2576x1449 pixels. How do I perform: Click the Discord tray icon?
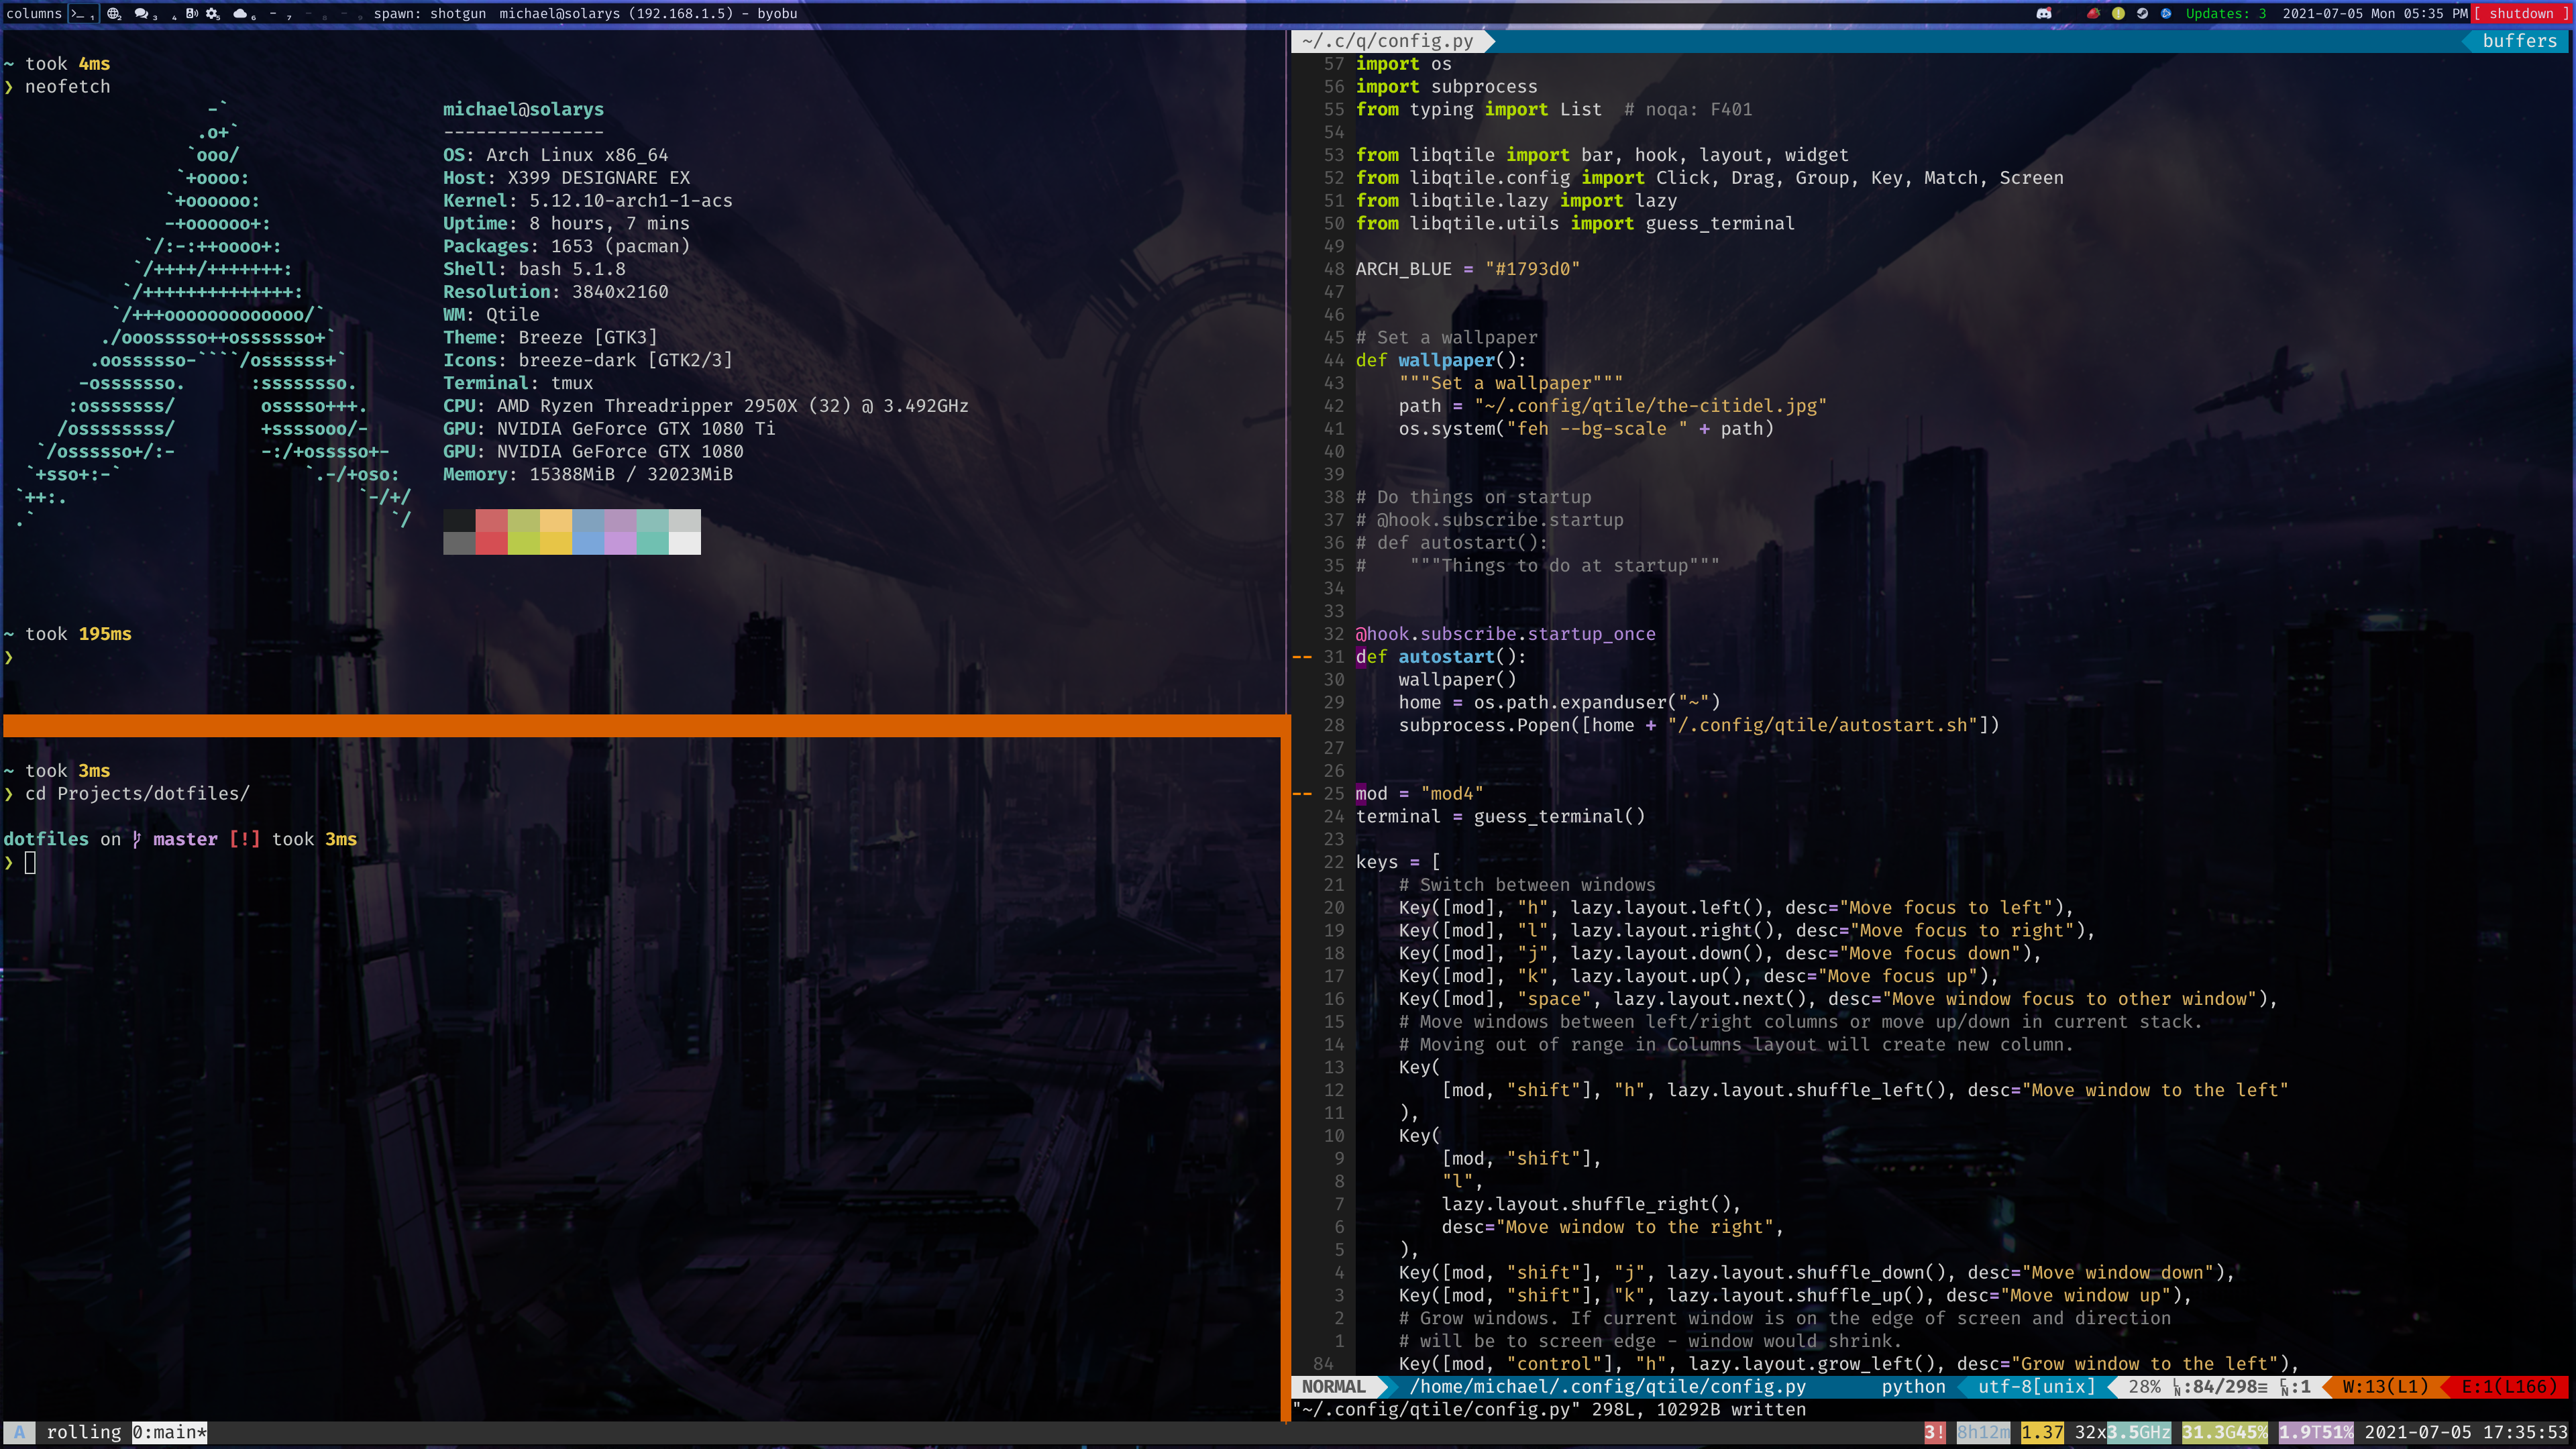tap(2043, 14)
